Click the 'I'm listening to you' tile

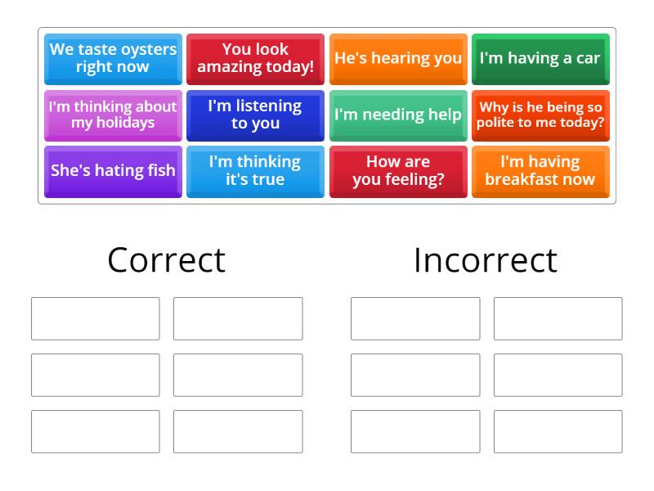[x=255, y=115]
